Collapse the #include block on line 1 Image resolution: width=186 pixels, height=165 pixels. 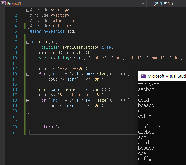coord(28,10)
